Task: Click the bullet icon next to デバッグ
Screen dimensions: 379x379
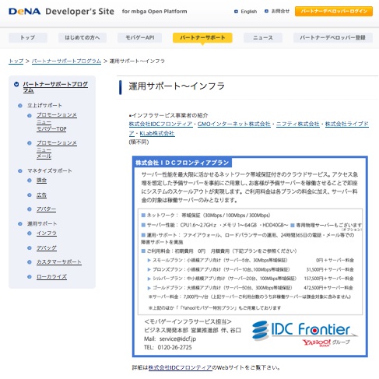Action: [x=30, y=248]
